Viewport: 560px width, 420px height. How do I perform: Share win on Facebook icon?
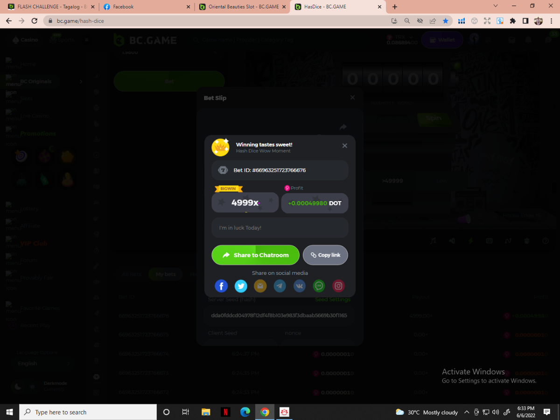coord(221,286)
